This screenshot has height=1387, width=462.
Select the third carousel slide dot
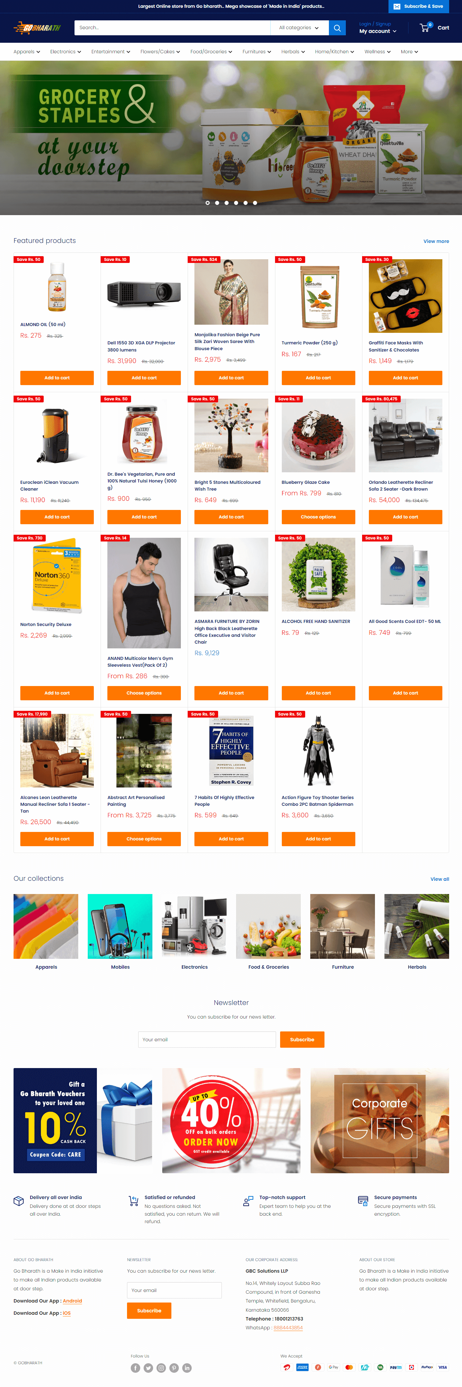point(227,203)
